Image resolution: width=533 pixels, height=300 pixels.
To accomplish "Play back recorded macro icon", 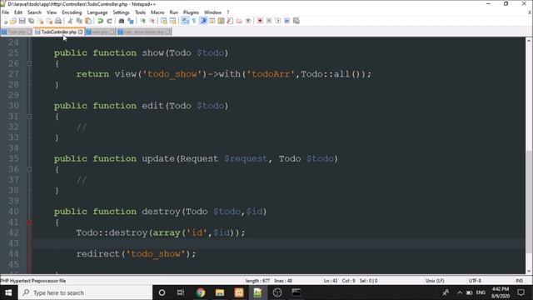I will (278, 21).
